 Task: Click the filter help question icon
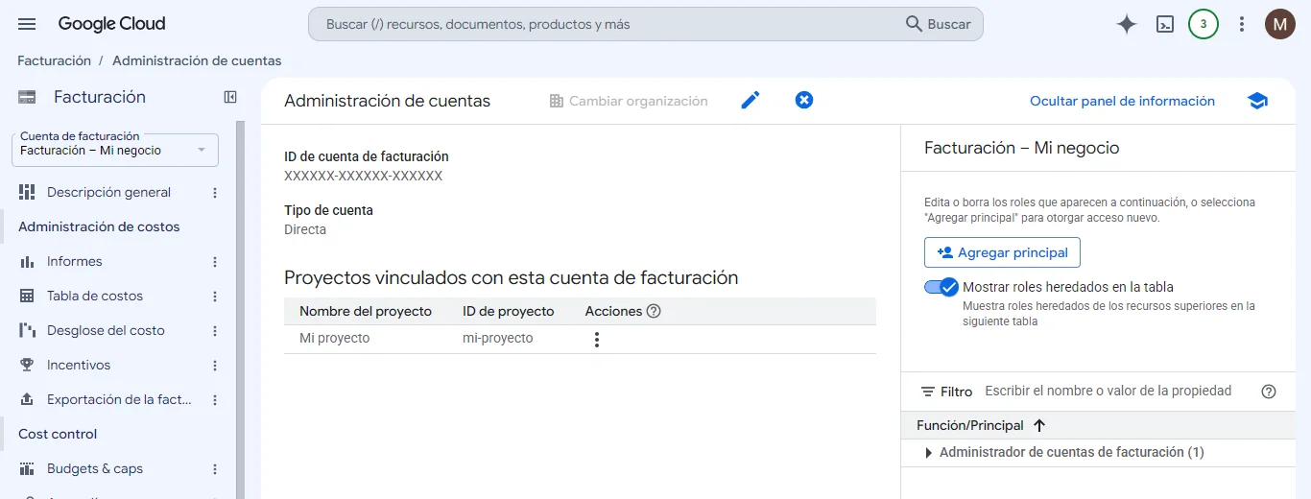pyautogui.click(x=1269, y=392)
